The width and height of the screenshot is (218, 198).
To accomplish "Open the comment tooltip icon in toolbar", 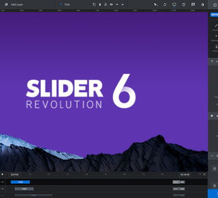I will pyautogui.click(x=193, y=4).
